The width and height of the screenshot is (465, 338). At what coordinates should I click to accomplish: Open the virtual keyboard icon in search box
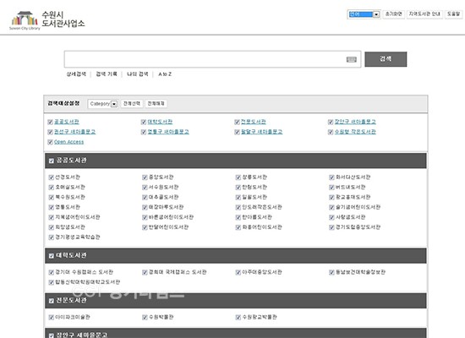(x=352, y=60)
